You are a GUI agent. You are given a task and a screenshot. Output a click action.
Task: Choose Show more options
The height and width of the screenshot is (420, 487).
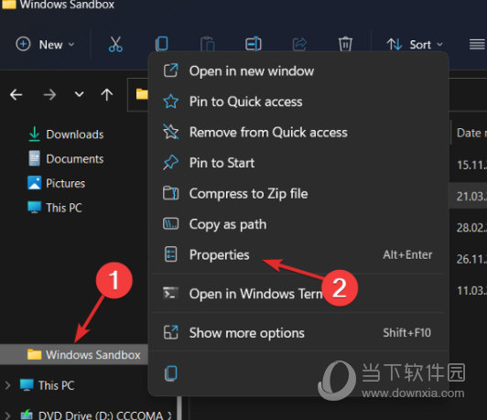coord(298,333)
